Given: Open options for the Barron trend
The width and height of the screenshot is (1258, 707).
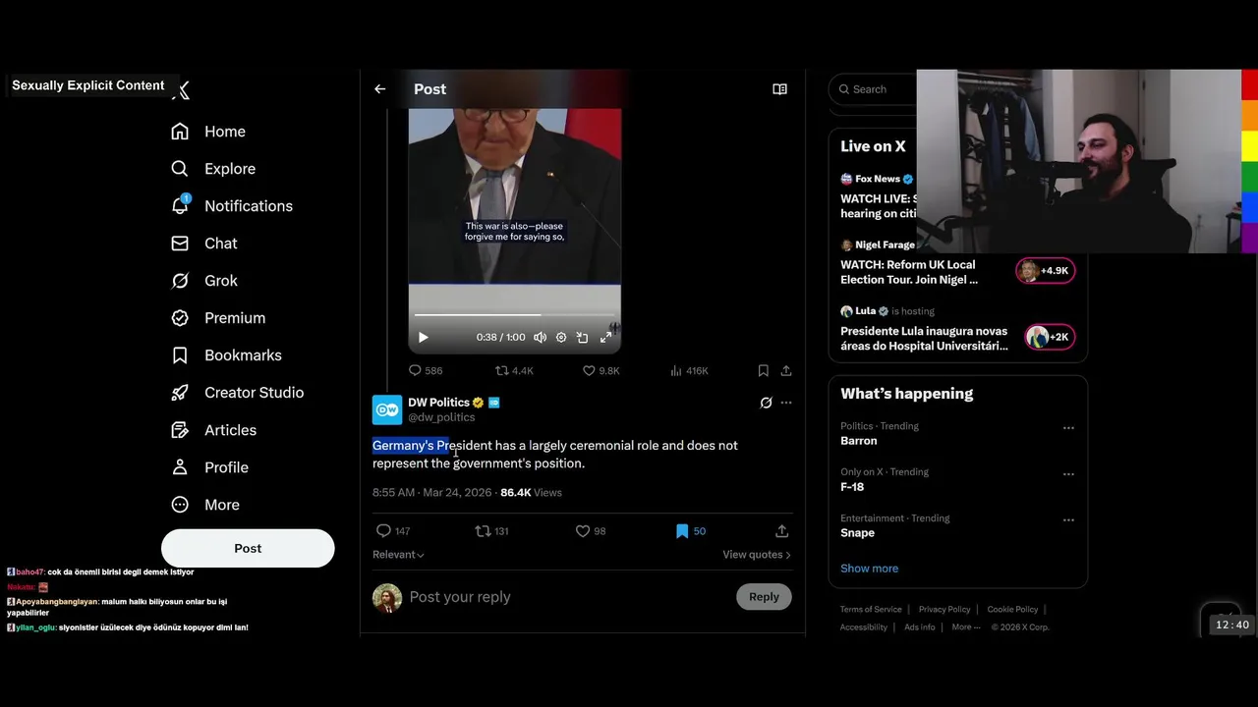Looking at the screenshot, I should [1068, 428].
